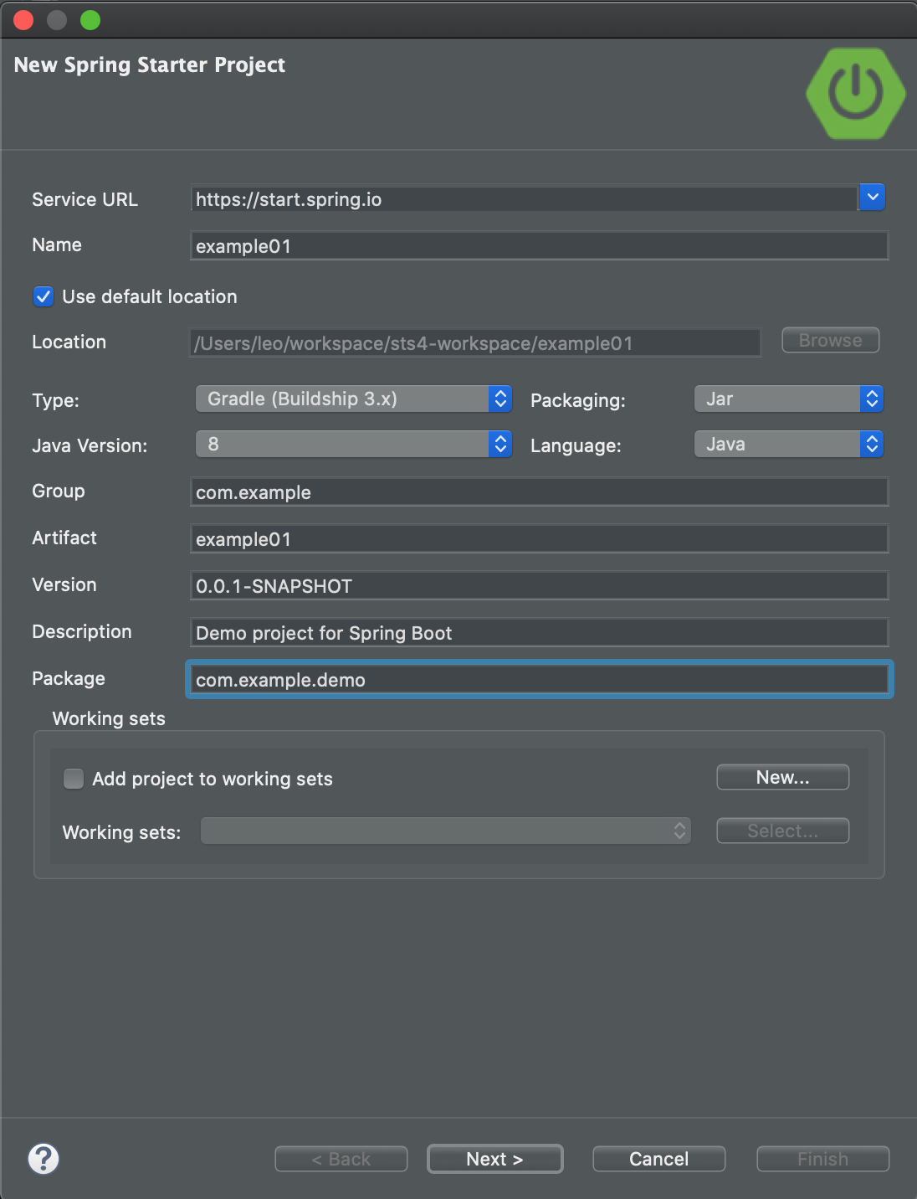The height and width of the screenshot is (1199, 917).
Task: Click the Artifact field example01
Action: pyautogui.click(x=540, y=538)
